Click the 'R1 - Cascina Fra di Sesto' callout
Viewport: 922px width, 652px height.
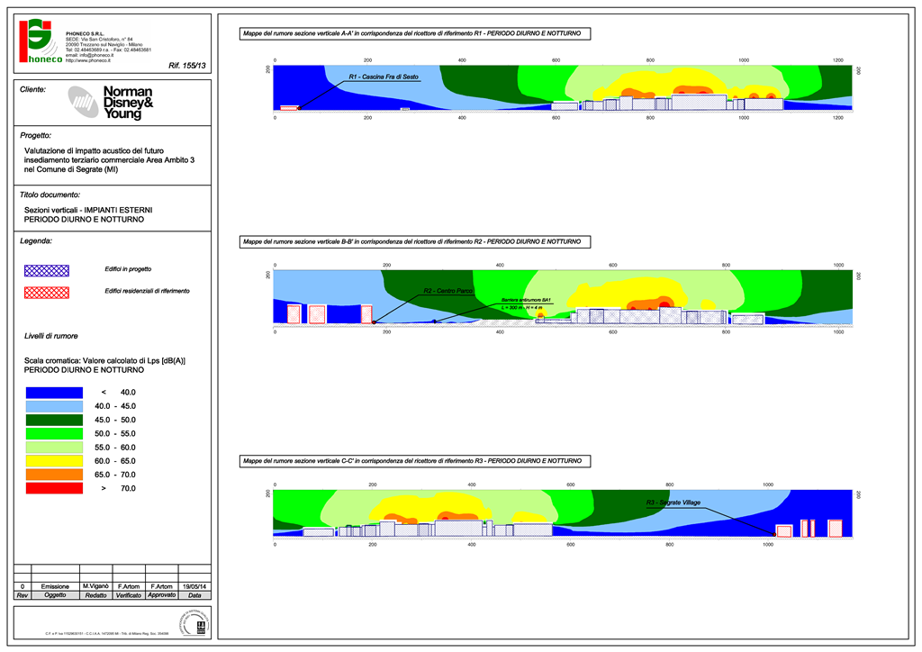tap(384, 77)
